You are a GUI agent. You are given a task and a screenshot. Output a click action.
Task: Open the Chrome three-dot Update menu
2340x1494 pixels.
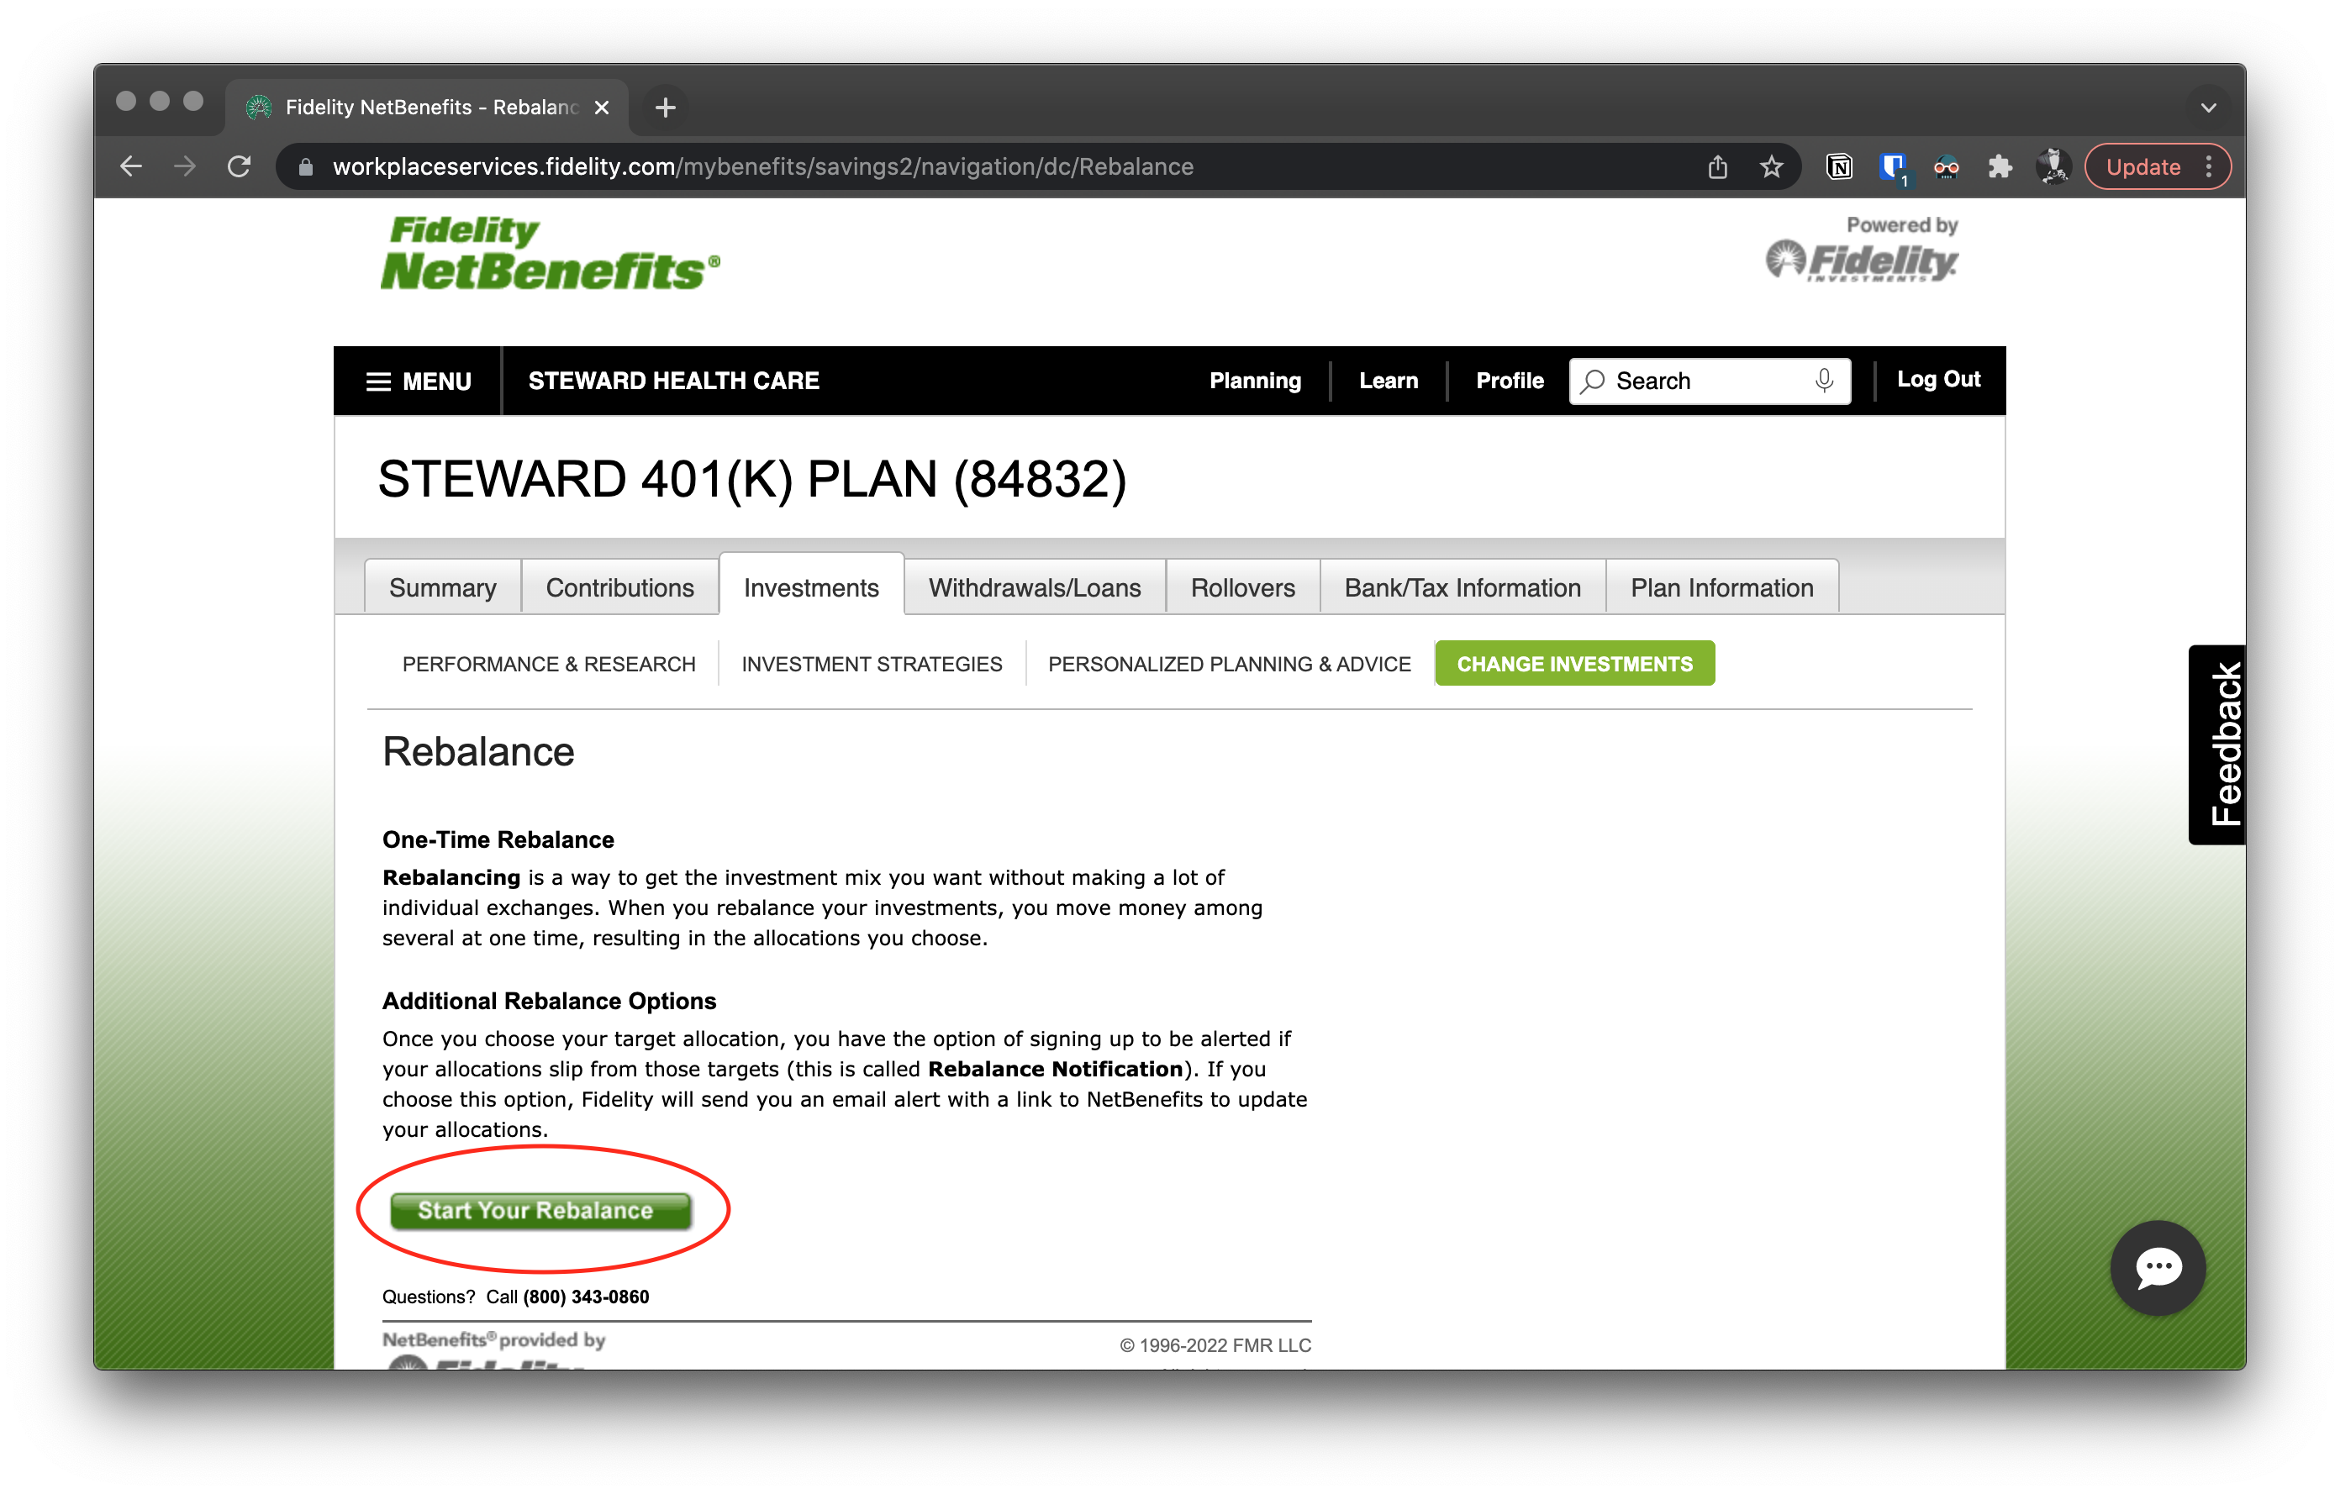point(2210,167)
